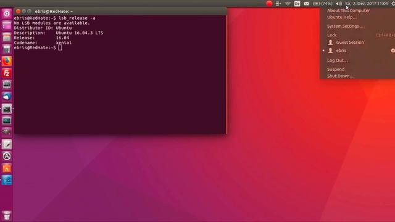Open the battery 74% indicator
This screenshot has width=395, height=222.
coord(323,4)
